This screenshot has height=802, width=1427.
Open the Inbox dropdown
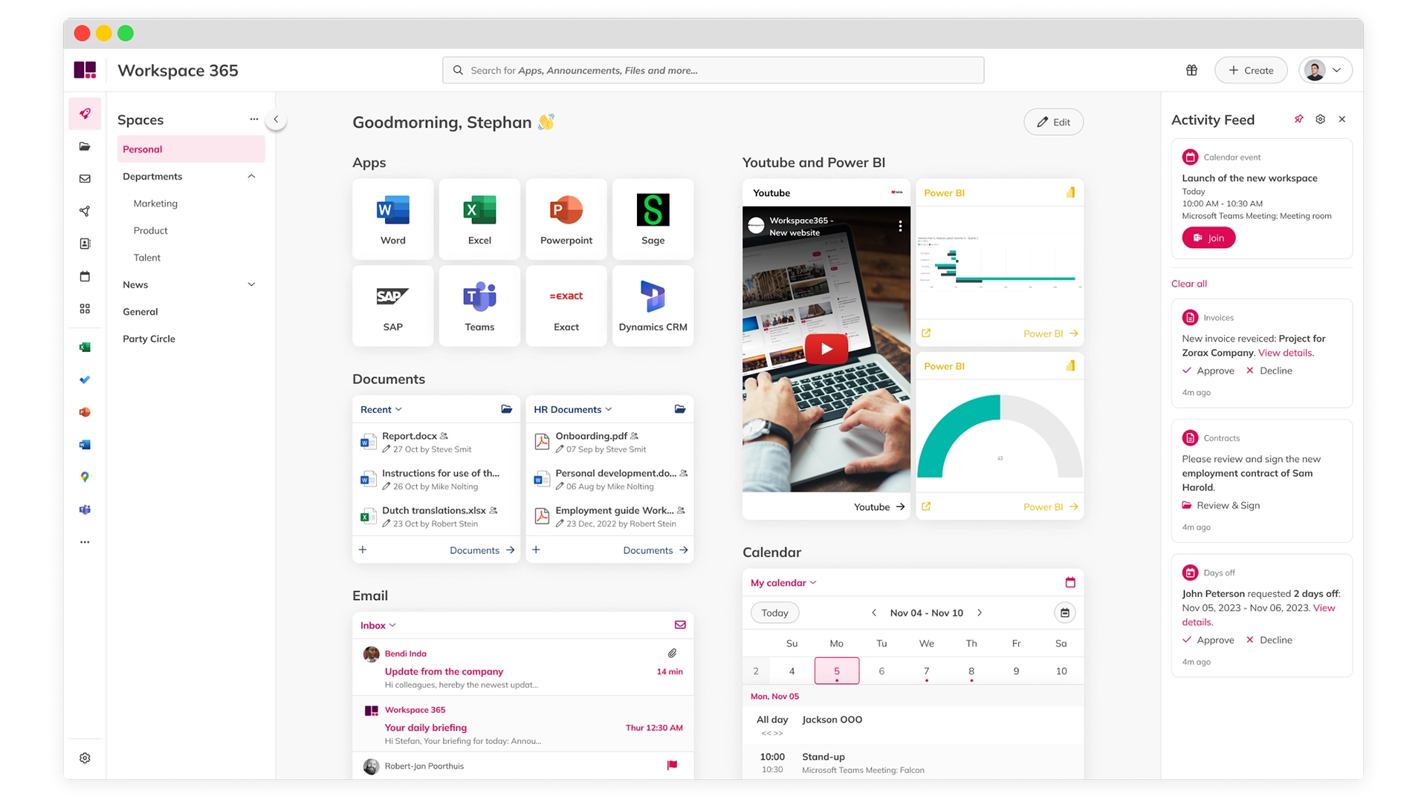point(378,625)
